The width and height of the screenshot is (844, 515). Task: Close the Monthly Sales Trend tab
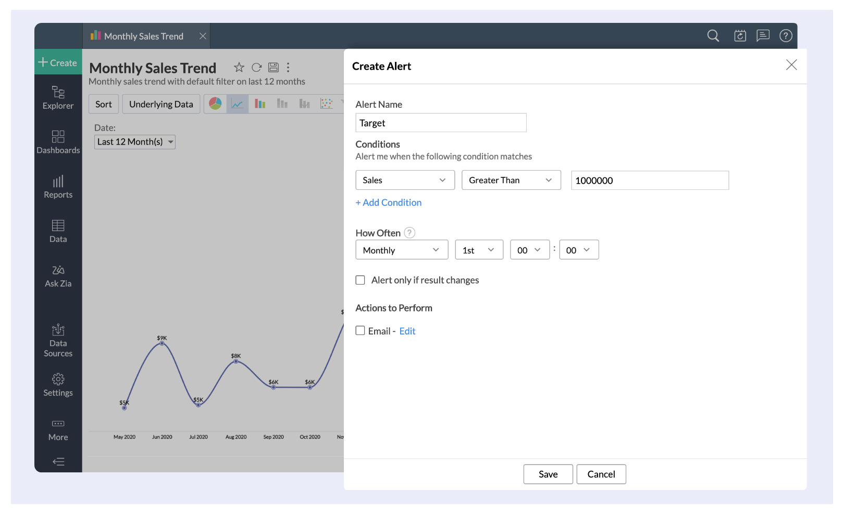[x=203, y=36]
